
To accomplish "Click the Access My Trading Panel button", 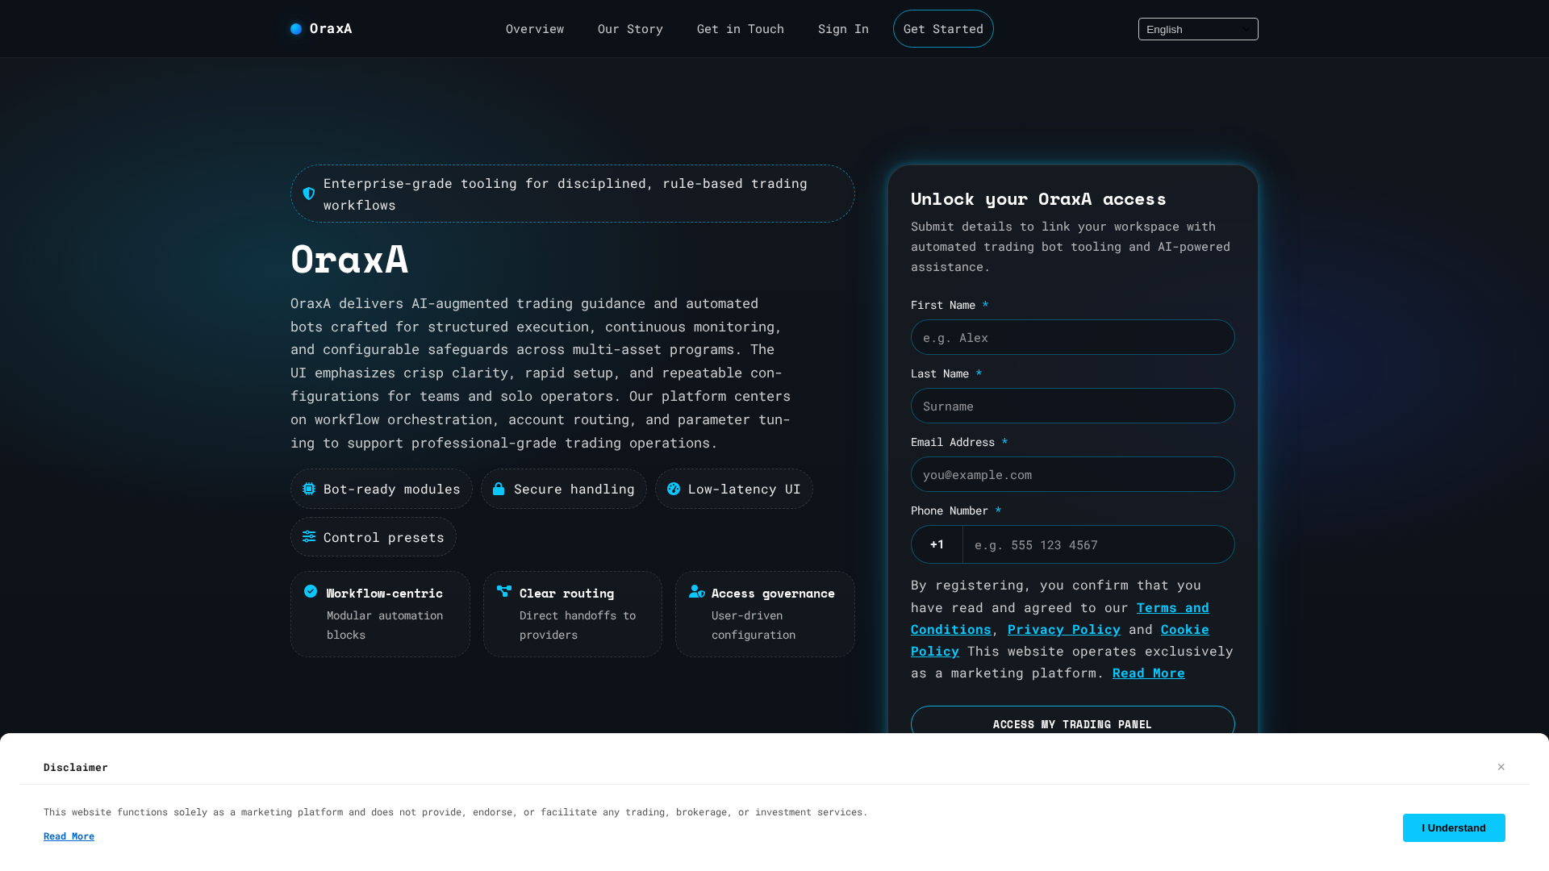I will pyautogui.click(x=1073, y=723).
